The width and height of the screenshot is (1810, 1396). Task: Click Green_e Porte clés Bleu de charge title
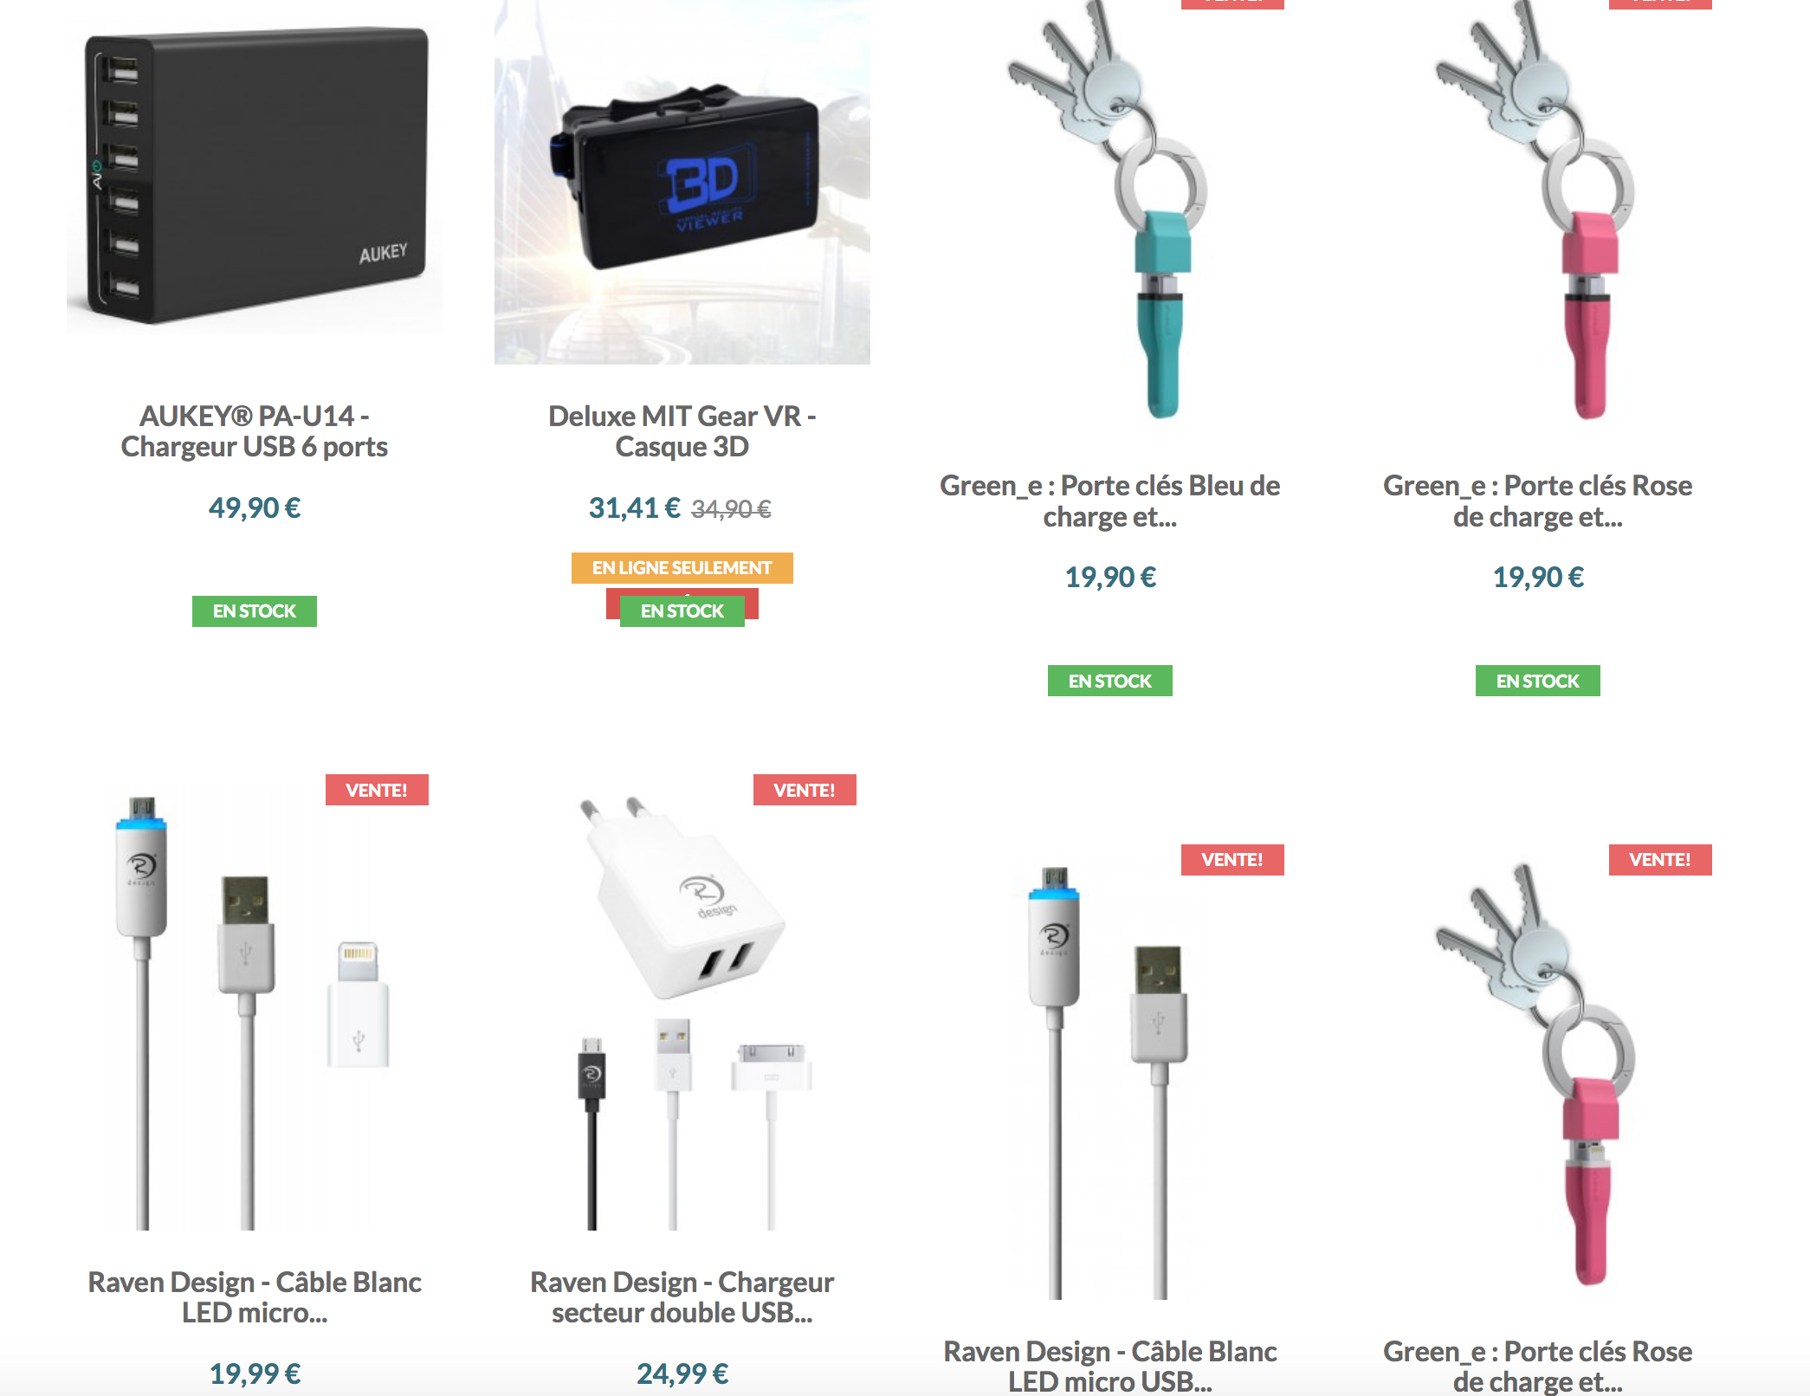1110,501
